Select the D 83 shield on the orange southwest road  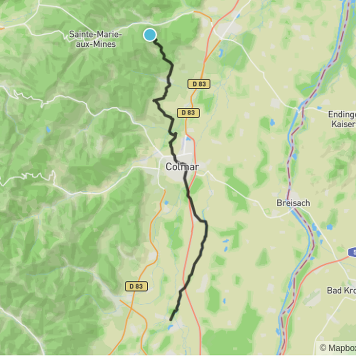137,286
